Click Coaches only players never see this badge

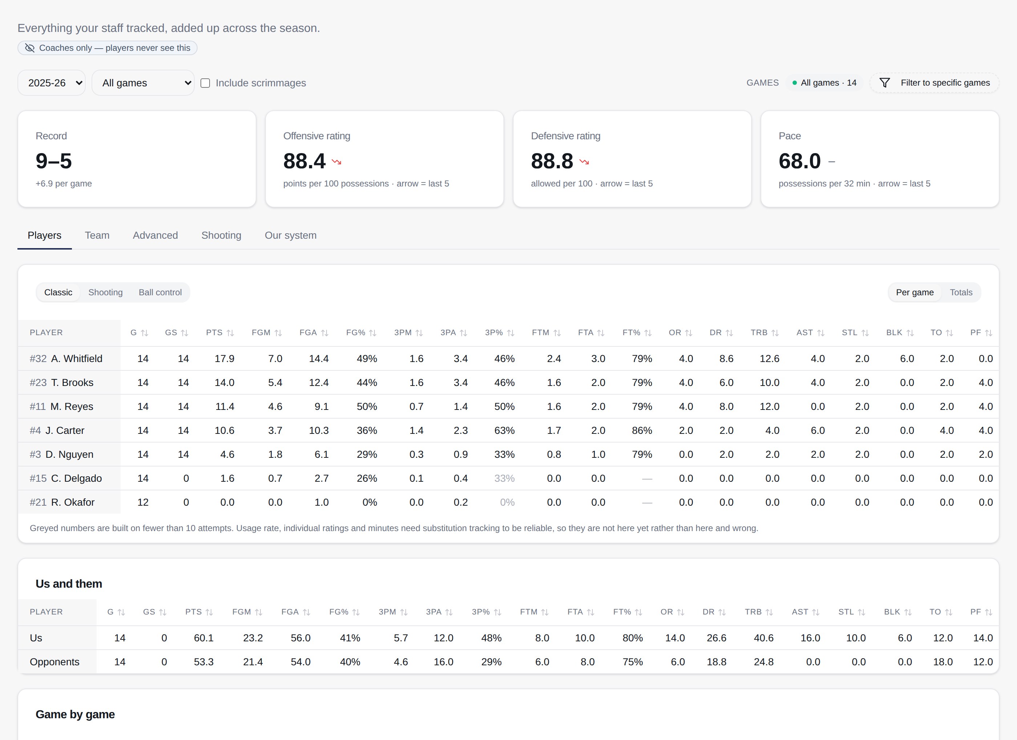[x=108, y=48]
